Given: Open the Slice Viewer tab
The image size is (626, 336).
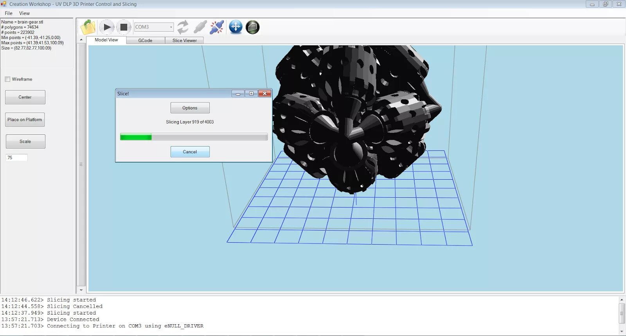Looking at the screenshot, I should (x=185, y=40).
